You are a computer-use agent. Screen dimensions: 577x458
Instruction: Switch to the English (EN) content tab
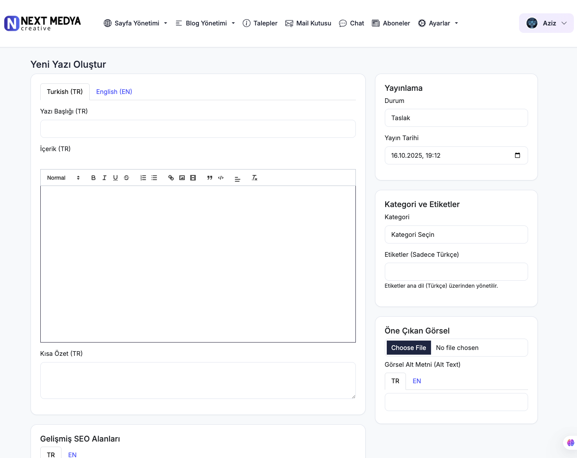tap(114, 92)
